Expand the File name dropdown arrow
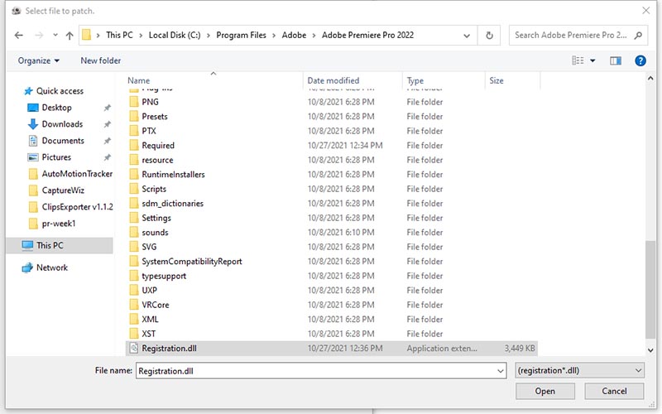 pyautogui.click(x=501, y=371)
